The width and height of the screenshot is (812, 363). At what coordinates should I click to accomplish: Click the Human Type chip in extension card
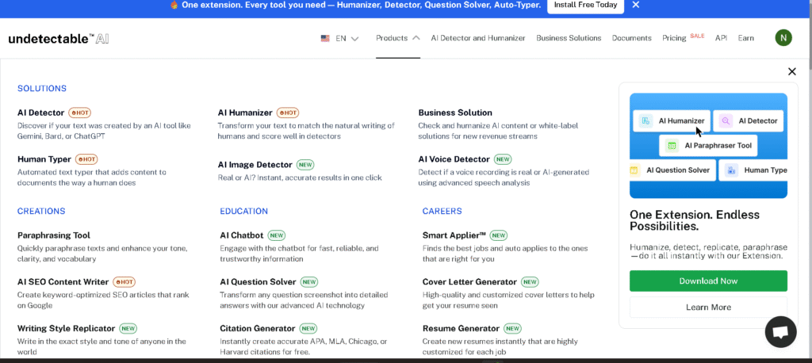pyautogui.click(x=753, y=170)
